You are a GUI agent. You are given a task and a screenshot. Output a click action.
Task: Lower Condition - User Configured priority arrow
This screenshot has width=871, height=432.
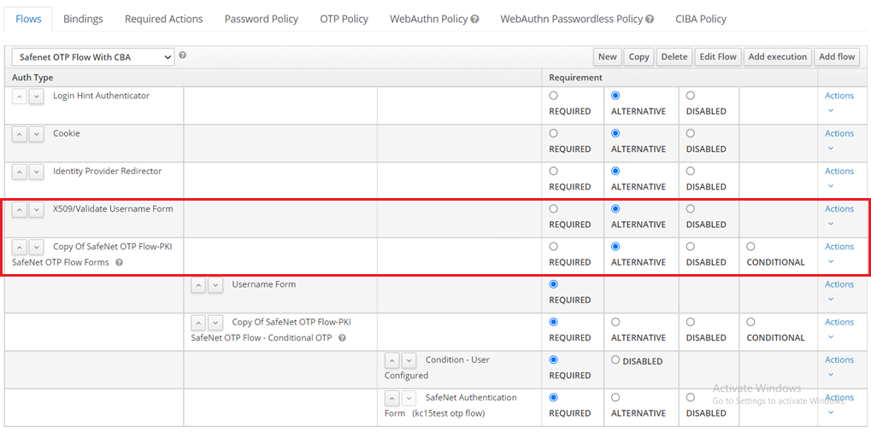pos(409,360)
